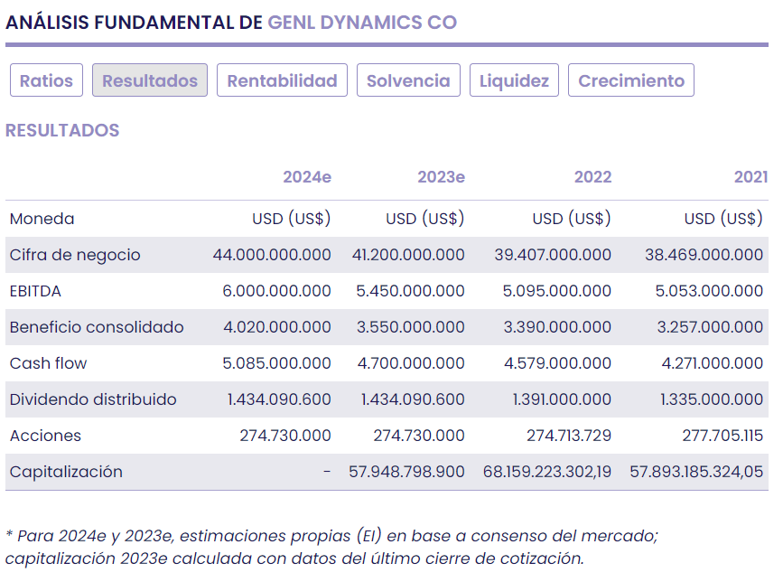Click the RESULTADOS section heading
This screenshot has height=582, width=783.
[62, 130]
